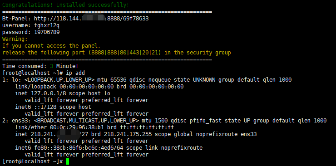This screenshot has width=336, height=166.
Task: Click the green terminal cursor block
Action: [x=68, y=161]
